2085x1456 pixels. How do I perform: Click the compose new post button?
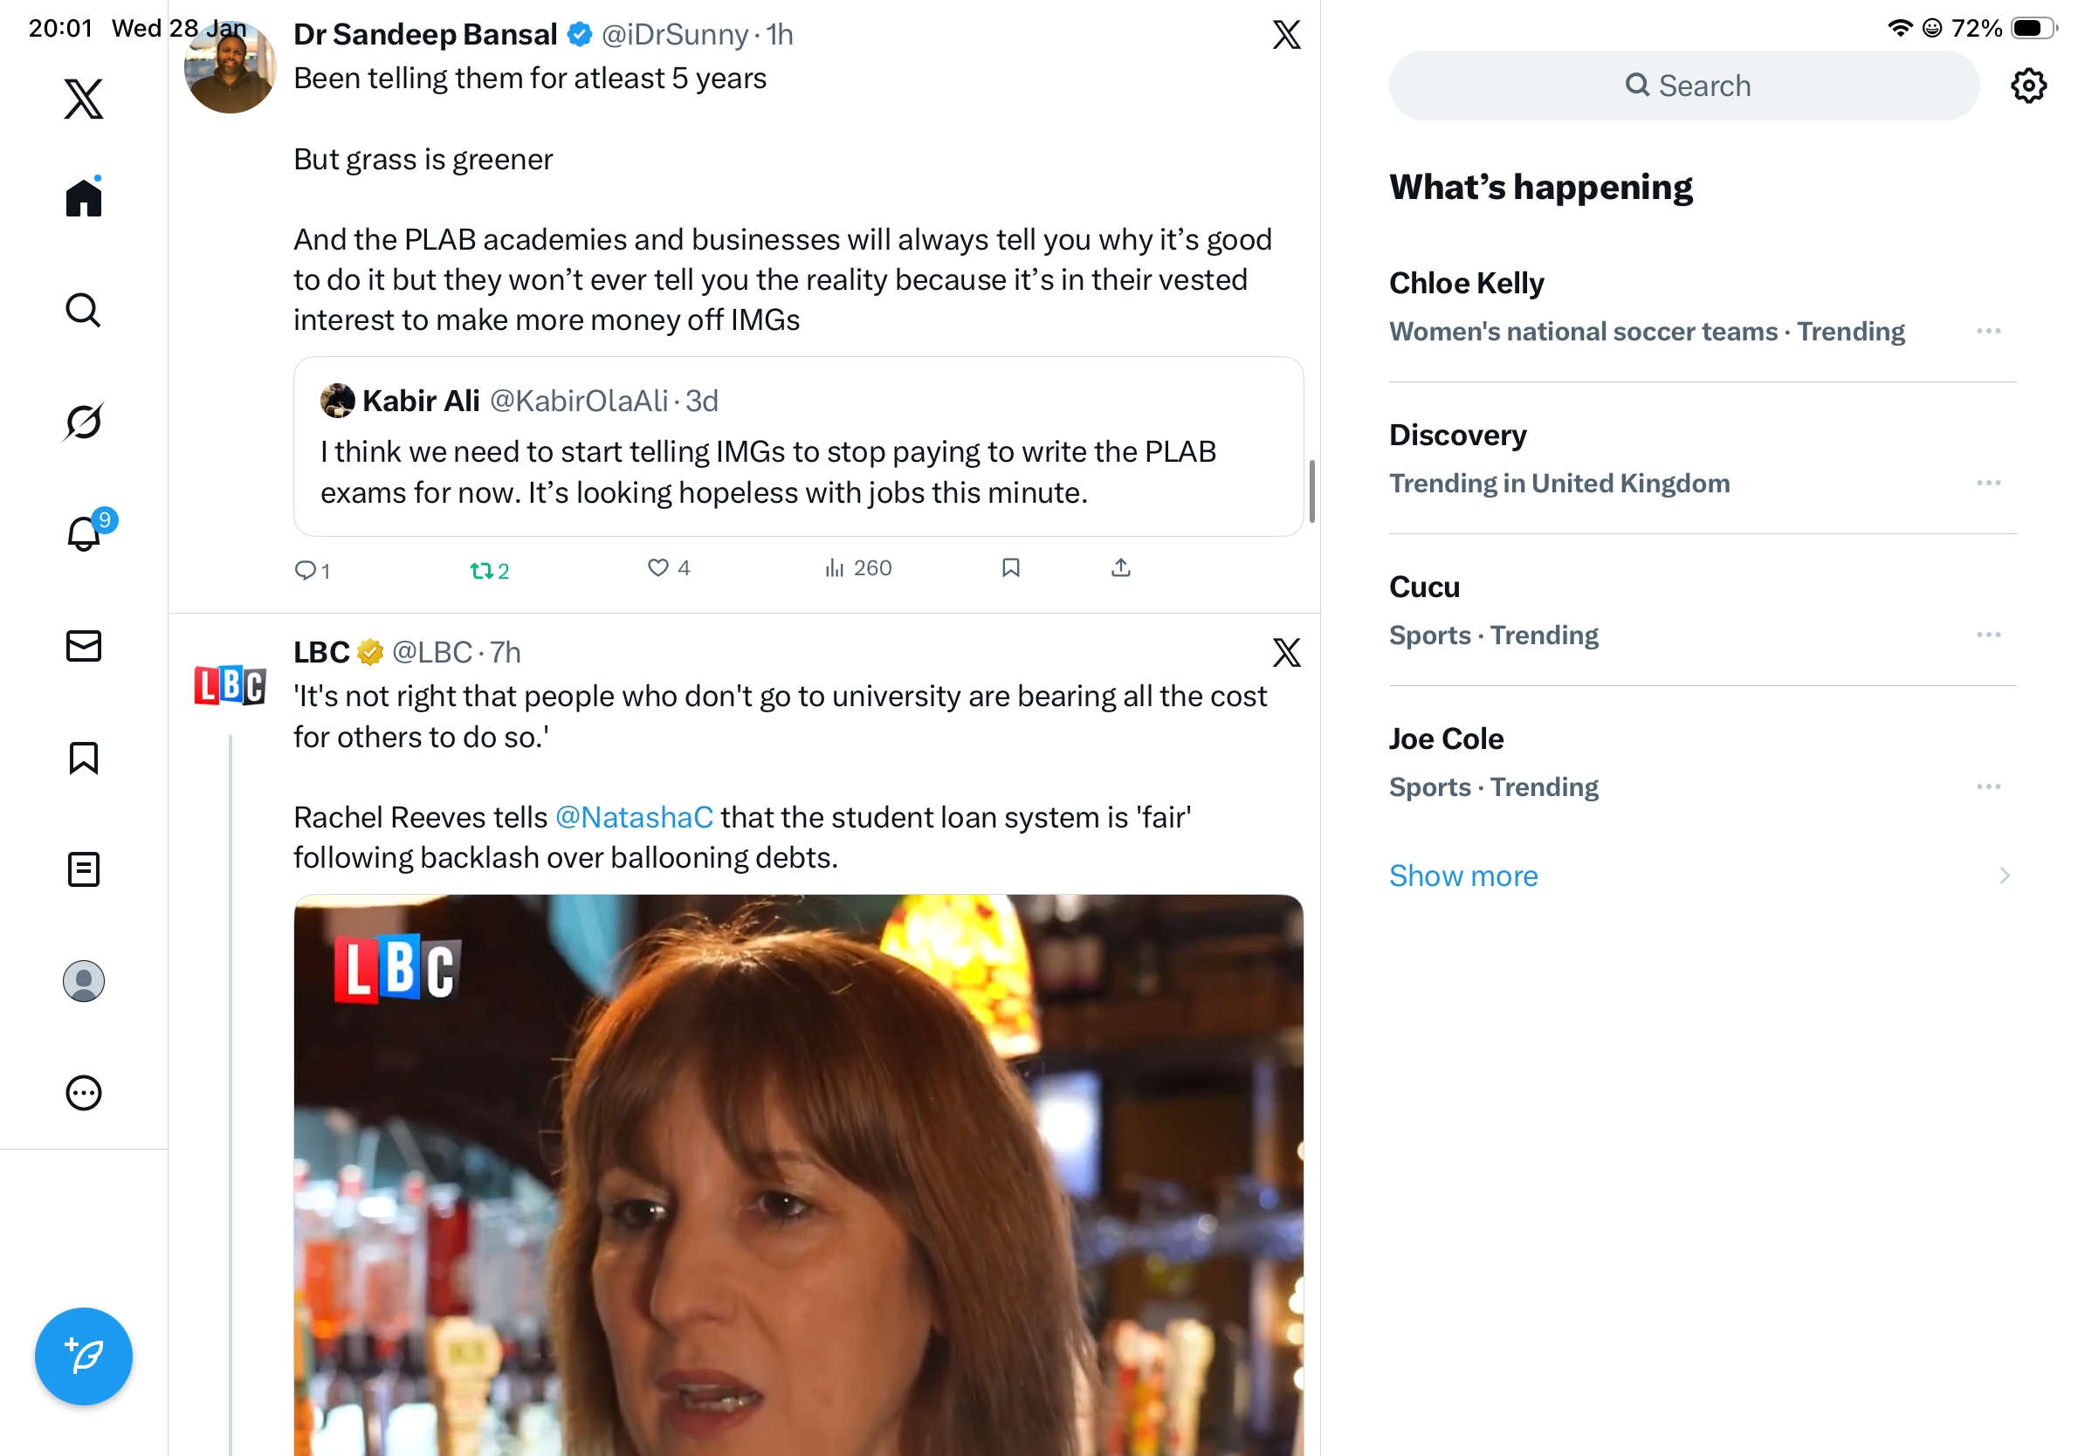(x=84, y=1356)
